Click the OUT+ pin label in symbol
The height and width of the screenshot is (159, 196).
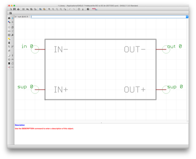pyautogui.click(x=135, y=89)
